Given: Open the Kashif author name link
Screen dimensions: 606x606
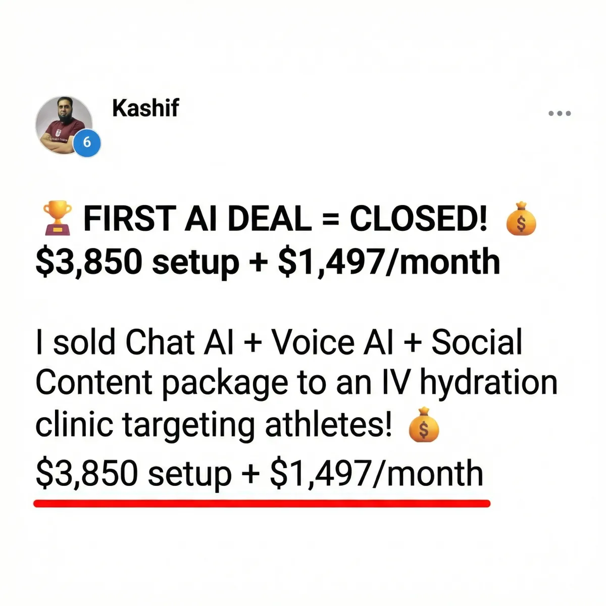Looking at the screenshot, I should pyautogui.click(x=145, y=108).
